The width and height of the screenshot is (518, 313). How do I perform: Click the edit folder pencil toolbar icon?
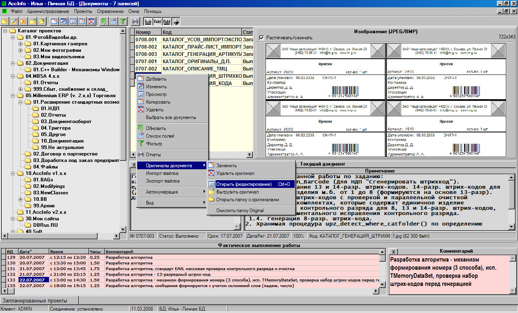(x=14, y=21)
